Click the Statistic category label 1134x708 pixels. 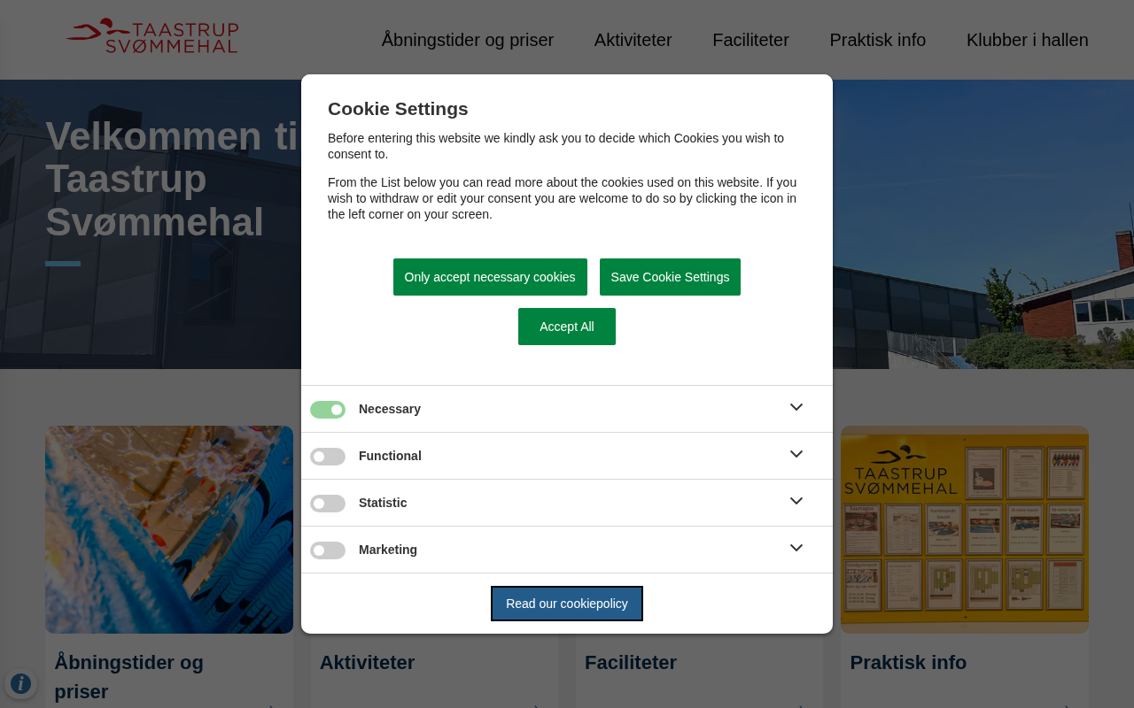click(383, 503)
